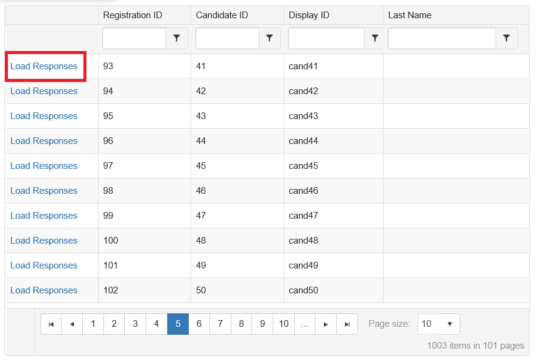Go to the previous page
537x362 pixels.
coord(72,324)
